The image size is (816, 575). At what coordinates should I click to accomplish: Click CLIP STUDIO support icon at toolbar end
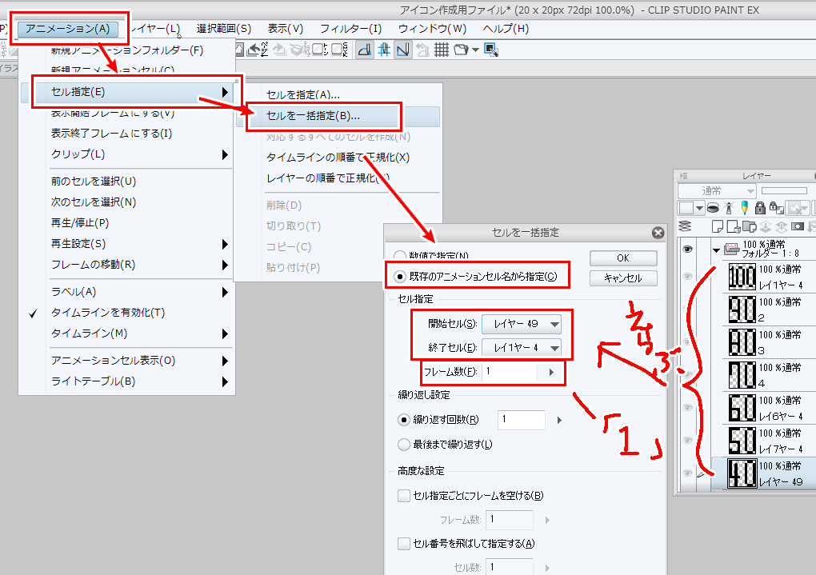[x=491, y=50]
